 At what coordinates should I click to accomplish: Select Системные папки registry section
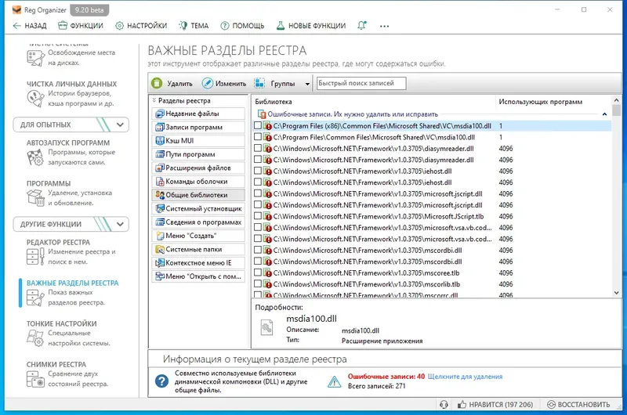click(199, 250)
